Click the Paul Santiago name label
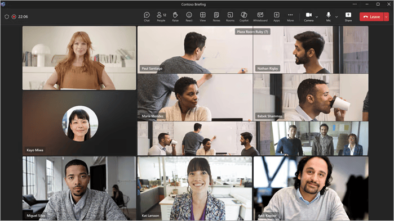Viewport: 394px width, 221px height. (x=152, y=69)
